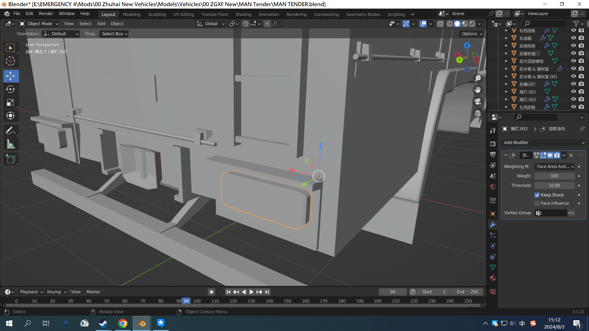Activate the Annotate pencil tool
The image size is (589, 331).
[x=10, y=131]
